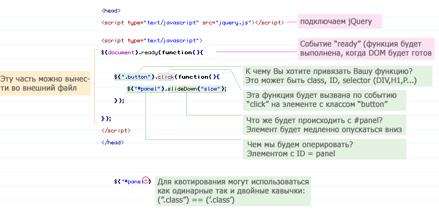Screen dimensions: 439x210
Task: Click the orange note 'Эту часть можно вынести'
Action: pos(45,84)
